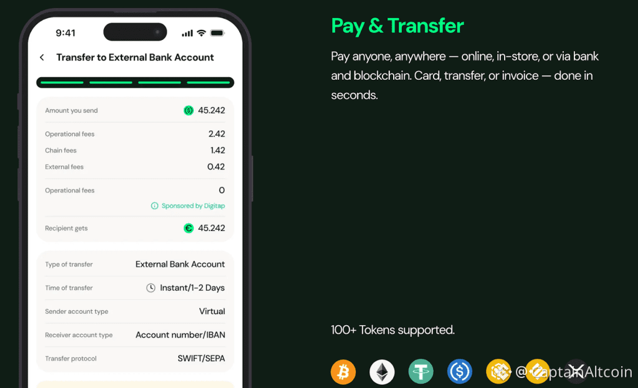The image size is (638, 388).
Task: Select the USD Coin token icon
Action: [460, 372]
